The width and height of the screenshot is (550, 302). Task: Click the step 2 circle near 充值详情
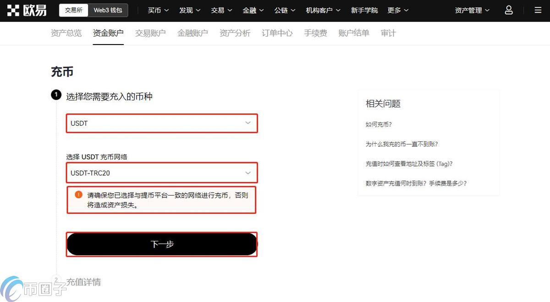(56, 279)
